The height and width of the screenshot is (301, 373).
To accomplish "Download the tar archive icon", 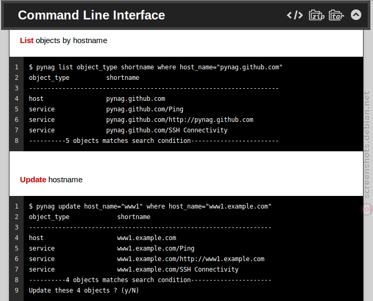I will point(336,15).
